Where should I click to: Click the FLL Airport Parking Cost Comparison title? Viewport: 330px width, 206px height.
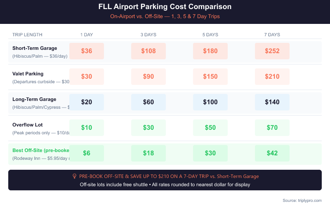coord(165,7)
